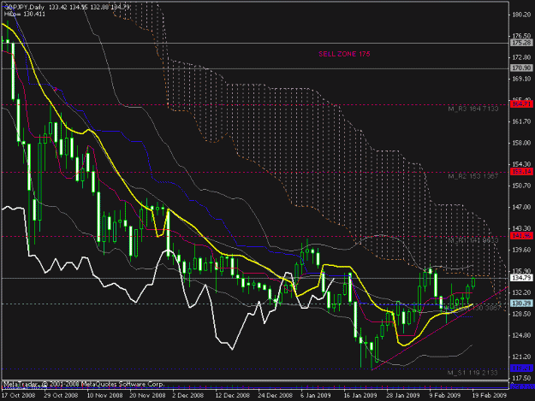This screenshot has width=535, height=401.
Task: Select the red 164.71 pivot price tag
Action: 521,104
